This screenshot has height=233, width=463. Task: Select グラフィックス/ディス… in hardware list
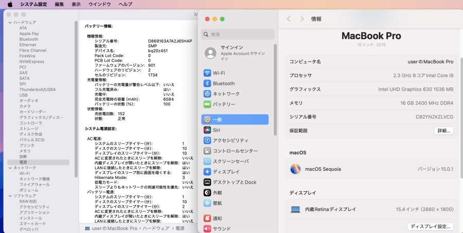point(41,118)
